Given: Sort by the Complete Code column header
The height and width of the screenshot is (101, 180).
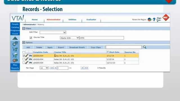Looking at the screenshot, I should (40, 52).
